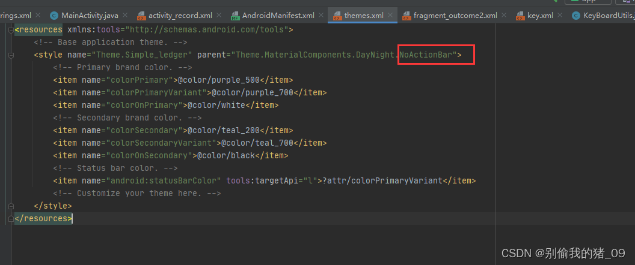Click the fold marker beside closing resources tag
Screen dimensions: 635x265
point(11,218)
